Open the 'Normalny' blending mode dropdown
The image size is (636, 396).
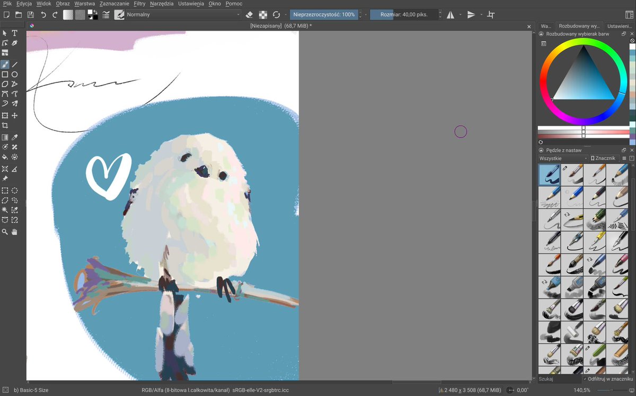click(x=183, y=15)
